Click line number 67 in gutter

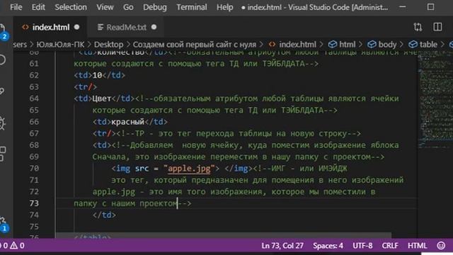tap(34, 134)
